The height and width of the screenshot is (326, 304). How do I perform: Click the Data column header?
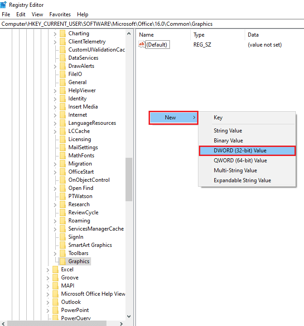tap(275, 35)
